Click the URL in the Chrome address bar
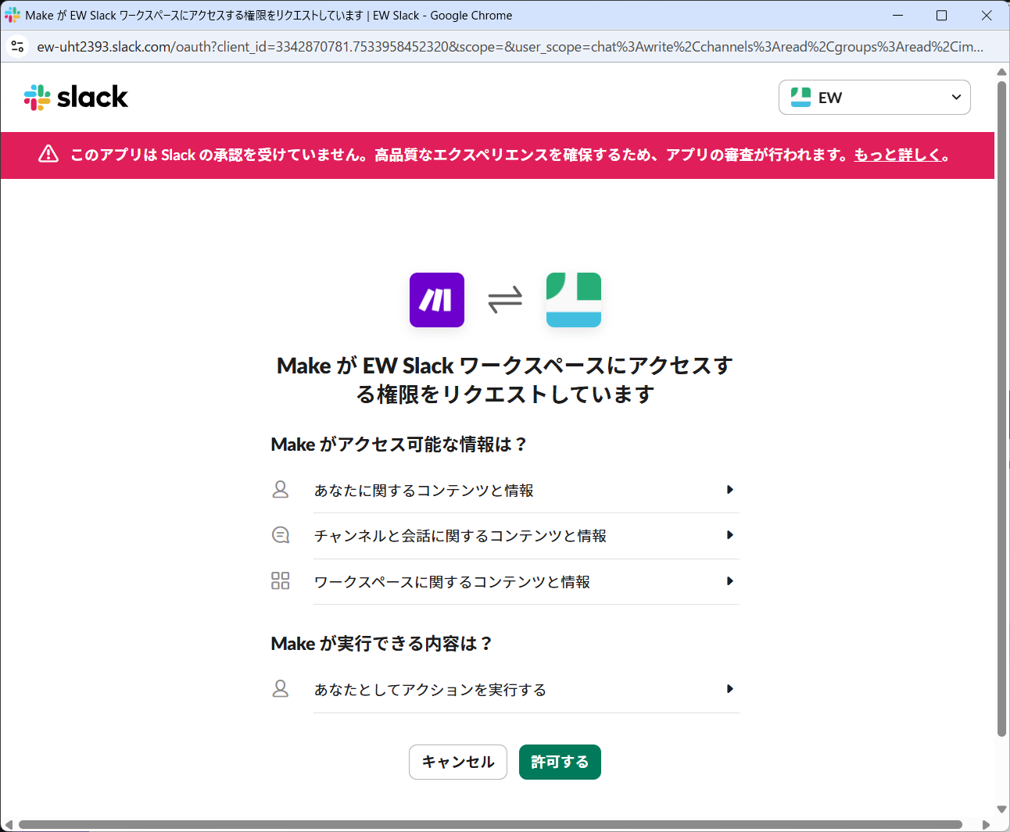 (510, 47)
